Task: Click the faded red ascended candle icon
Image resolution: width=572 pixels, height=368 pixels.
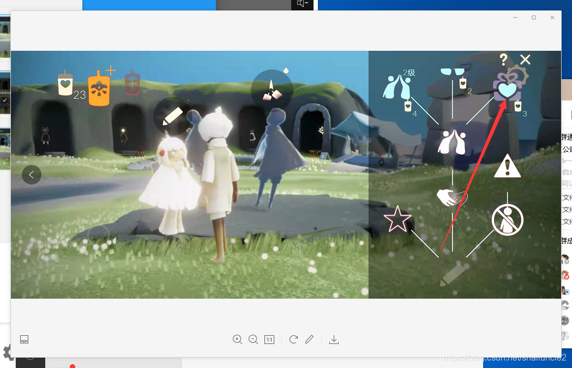Action: click(x=132, y=84)
